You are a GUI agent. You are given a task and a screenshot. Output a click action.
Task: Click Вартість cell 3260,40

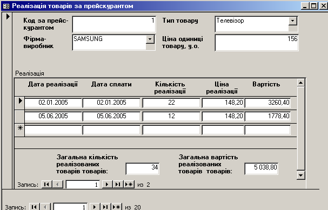point(267,103)
